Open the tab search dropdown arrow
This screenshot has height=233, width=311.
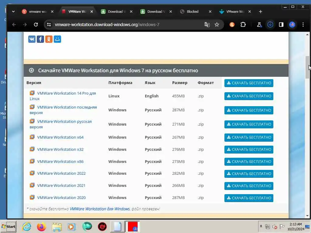click(13, 12)
